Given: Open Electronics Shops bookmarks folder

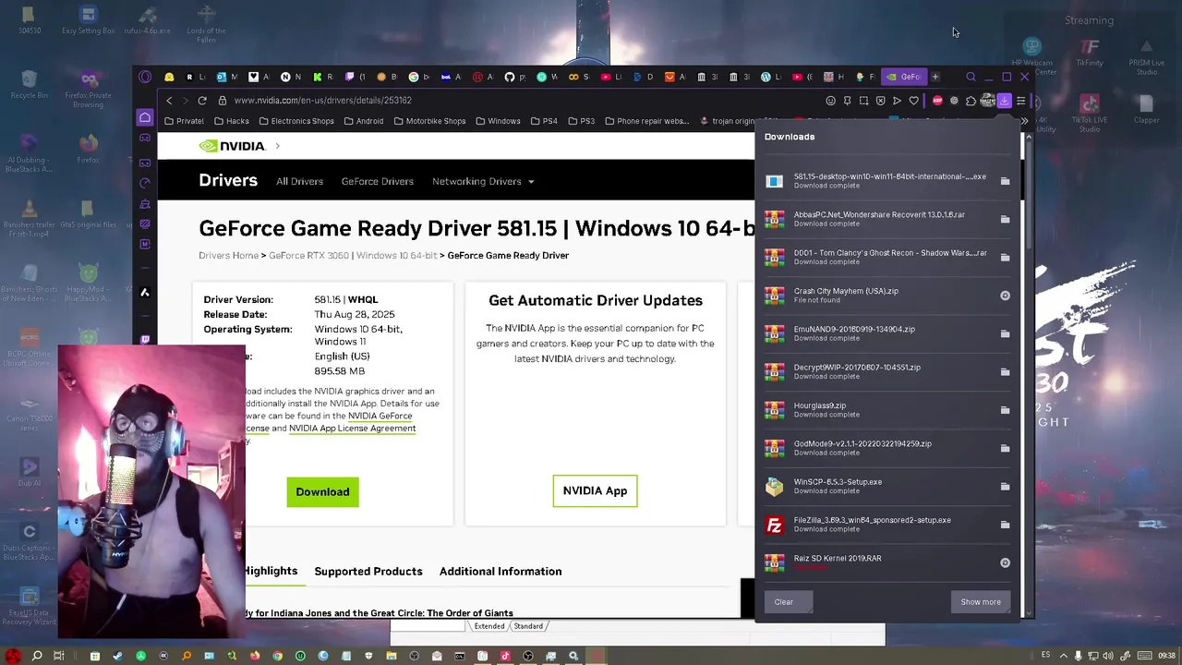Looking at the screenshot, I should click(x=296, y=121).
